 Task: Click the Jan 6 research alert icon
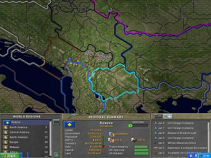point(156,133)
